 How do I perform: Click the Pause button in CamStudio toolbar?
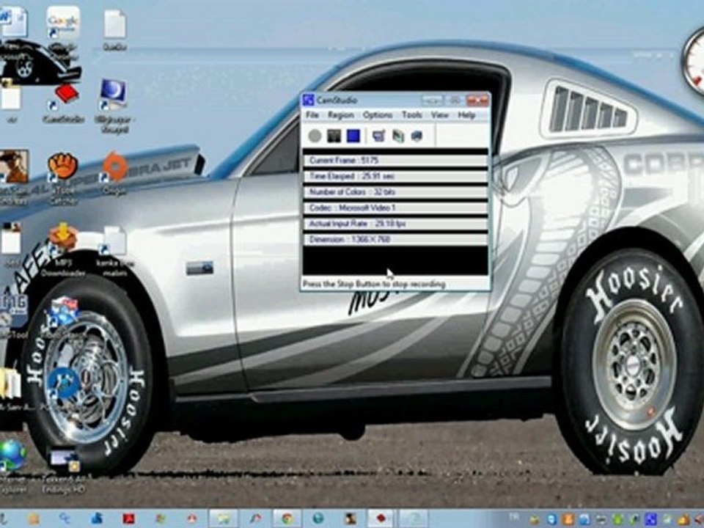point(334,136)
